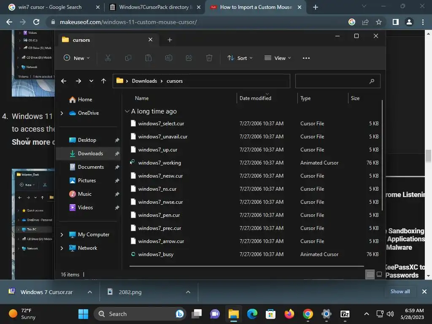Viewport: 432px width, 324px height.
Task: Open the View dropdown menu
Action: coord(278,58)
